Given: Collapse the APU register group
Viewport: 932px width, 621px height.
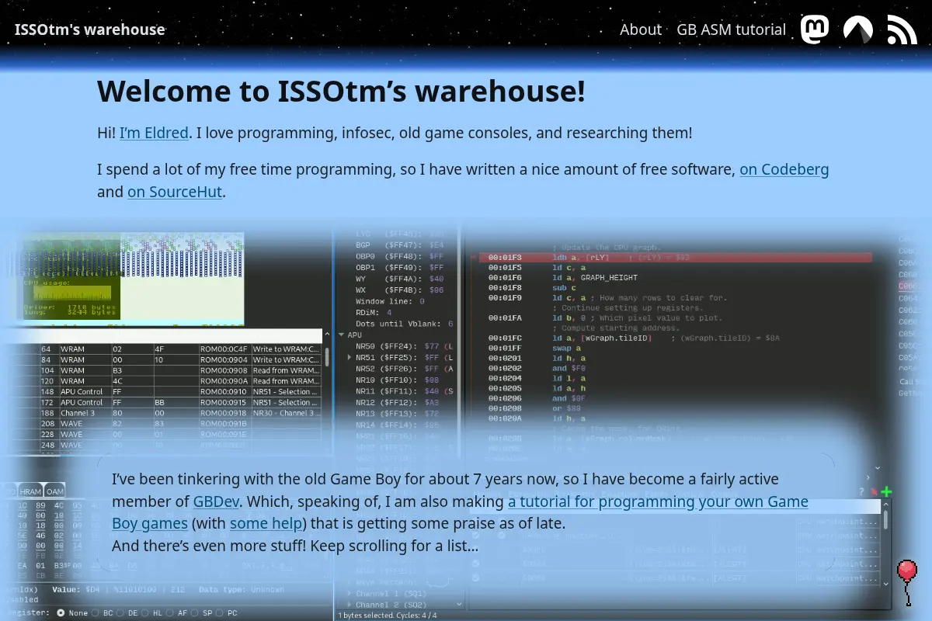Looking at the screenshot, I should point(341,335).
